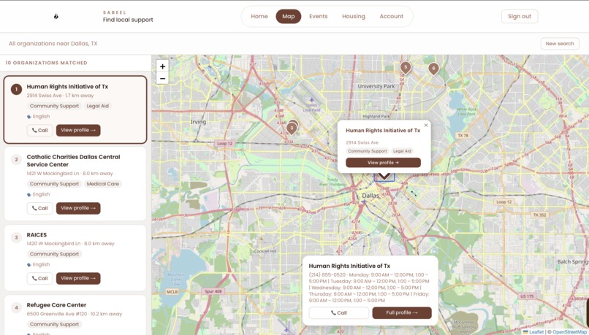Select map marker number 5

coord(406,68)
